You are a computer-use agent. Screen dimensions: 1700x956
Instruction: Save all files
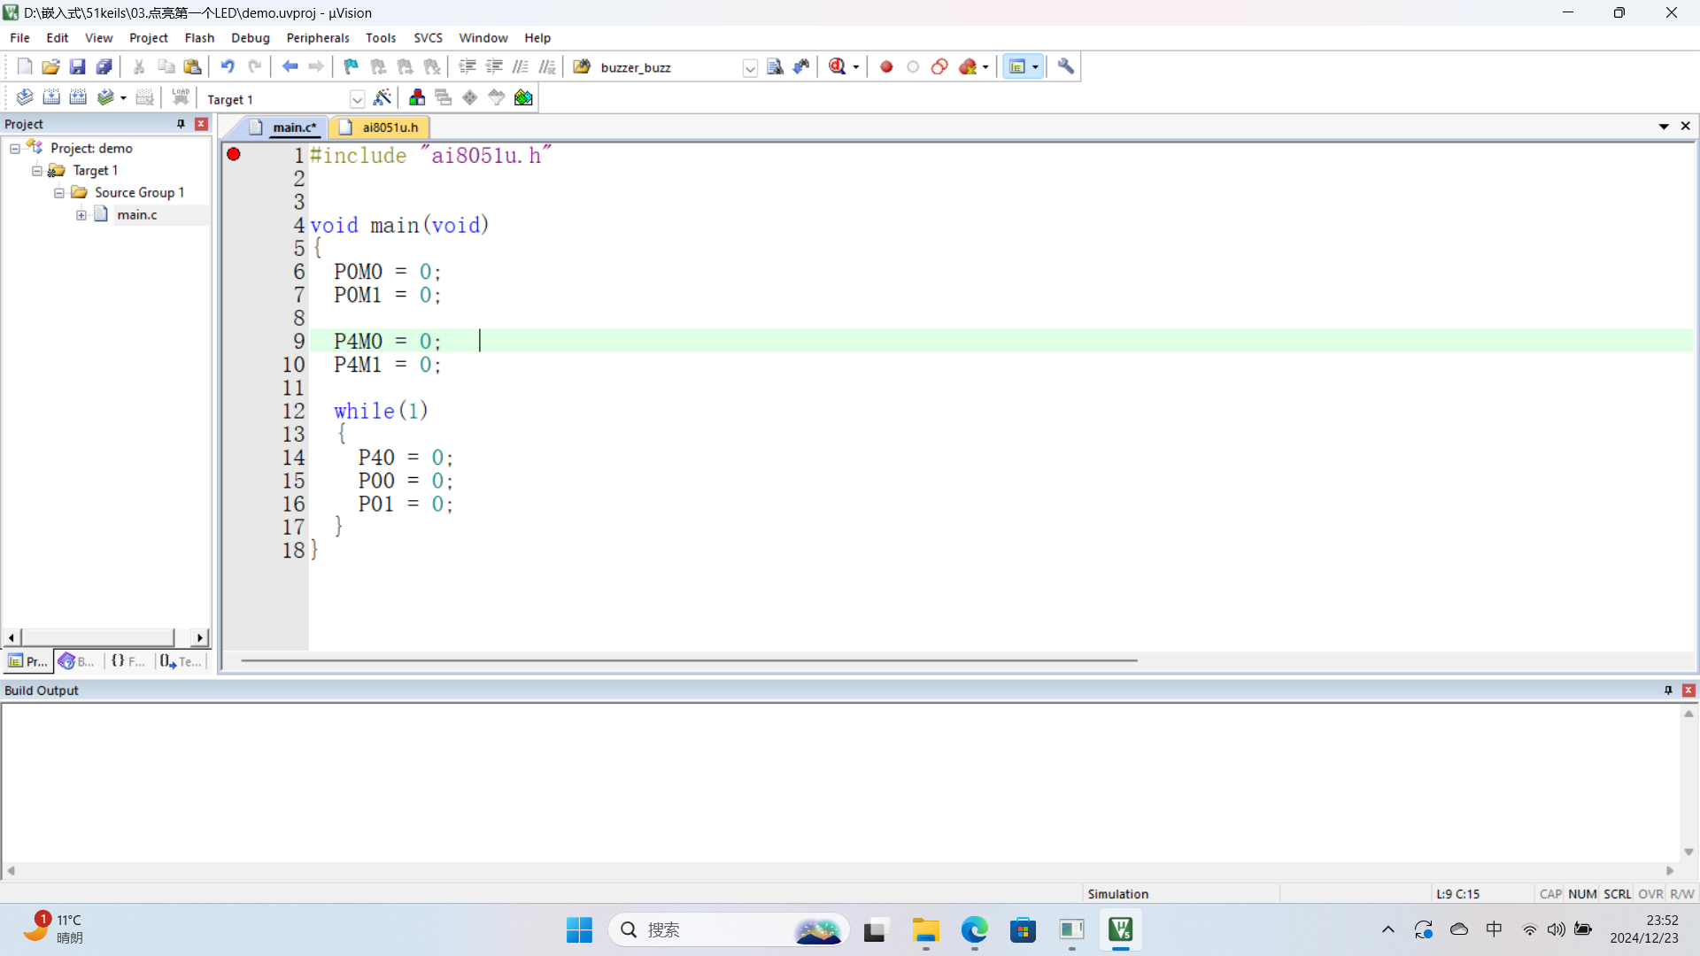click(104, 66)
